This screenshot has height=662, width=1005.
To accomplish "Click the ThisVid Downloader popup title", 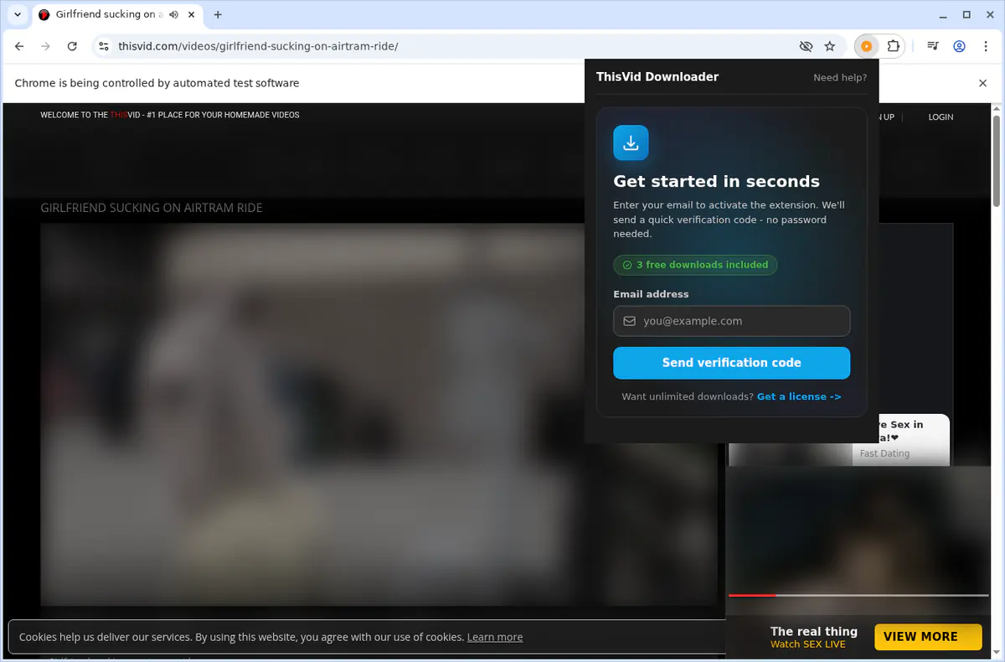I will (x=657, y=76).
